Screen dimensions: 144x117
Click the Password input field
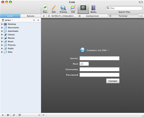[x=99, y=75]
